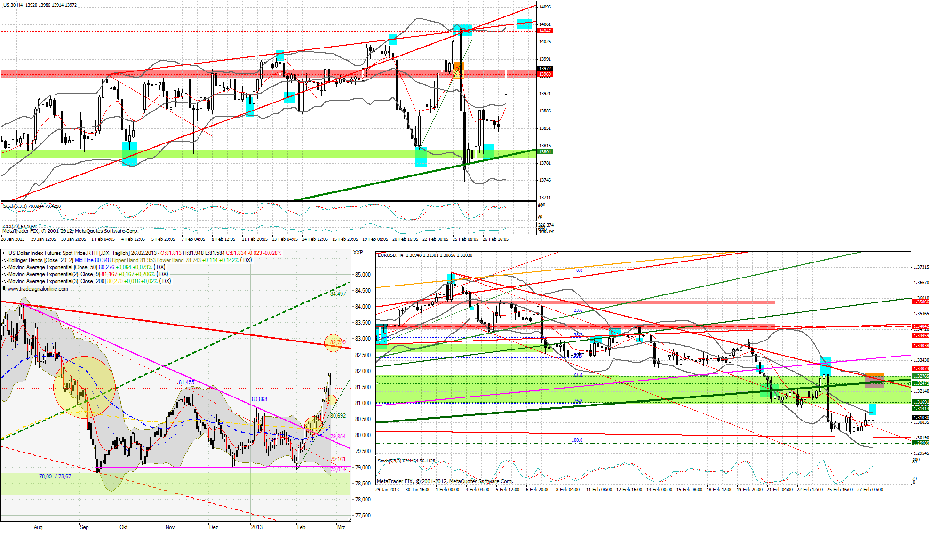
Task: Click the Bollinger Bands indicator wave icon
Action: point(4,260)
